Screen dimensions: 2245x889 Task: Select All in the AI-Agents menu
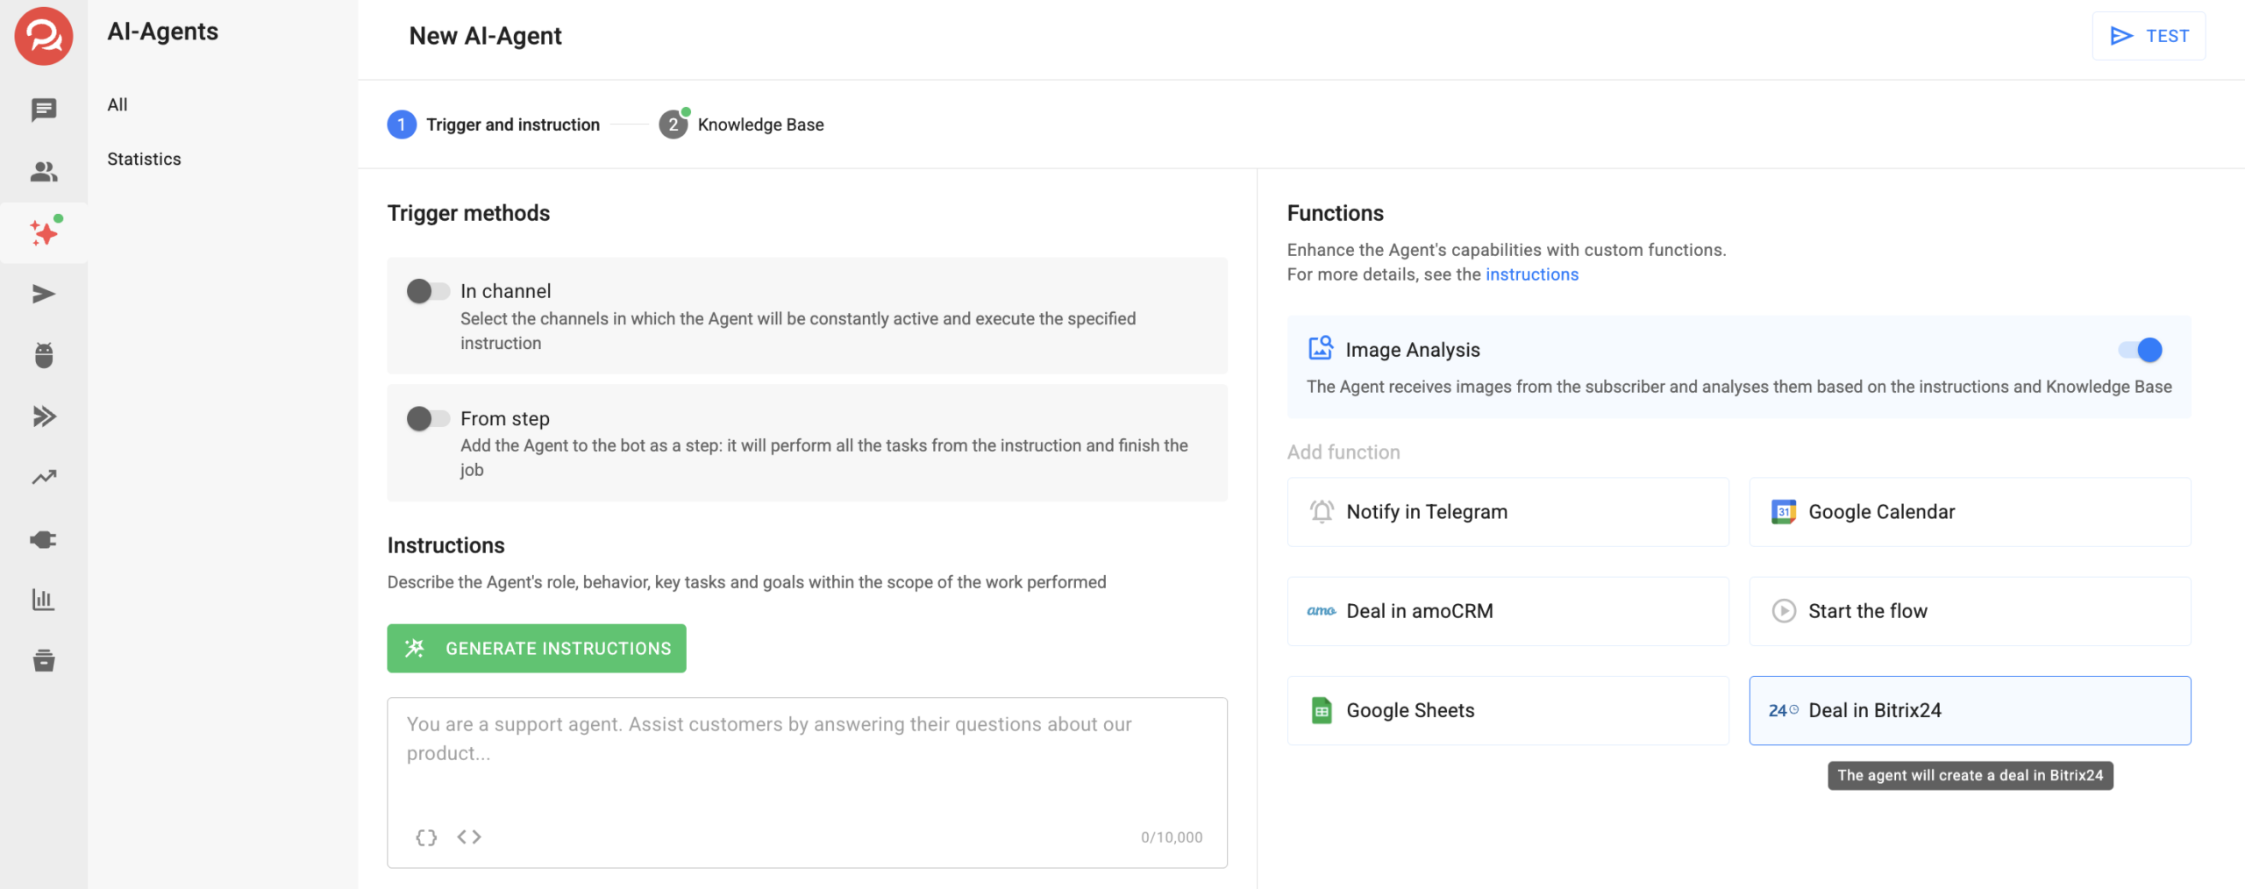(118, 104)
